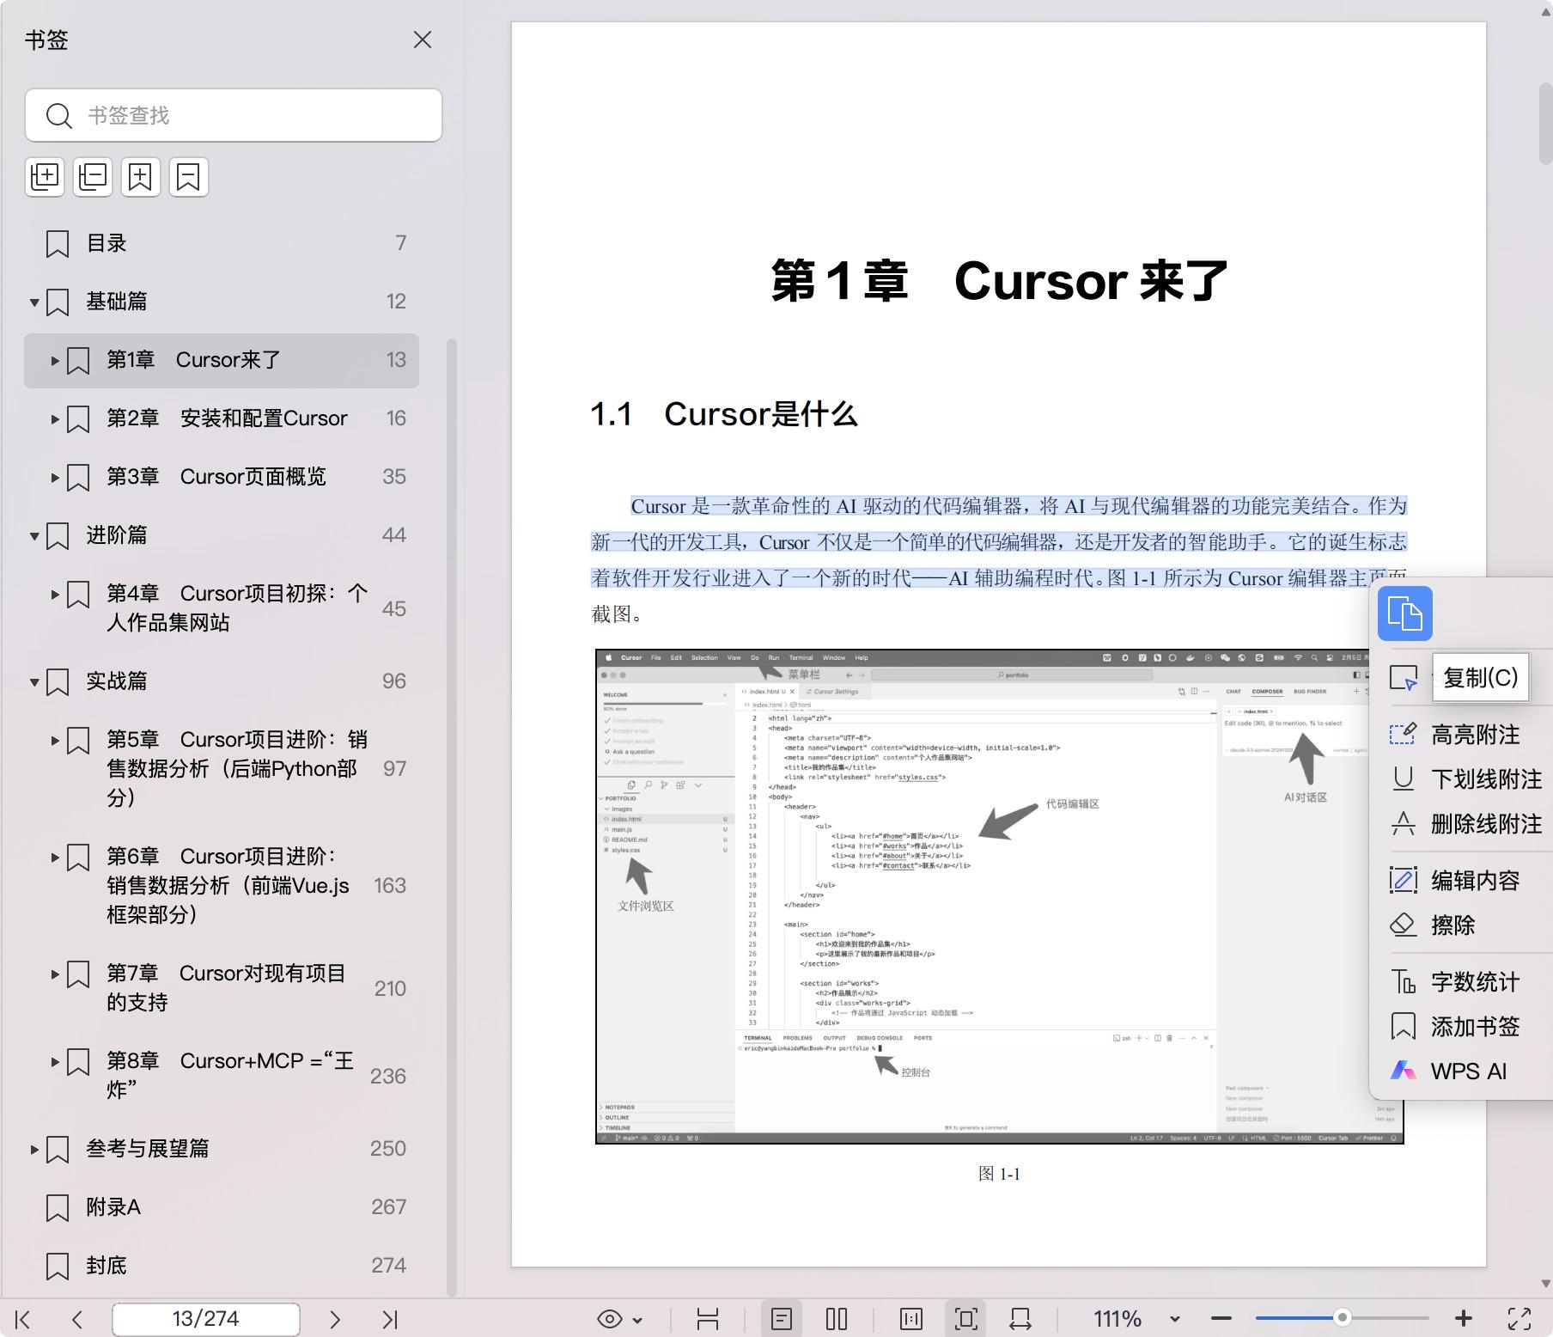The height and width of the screenshot is (1337, 1553).
Task: Click bookmark icon beside 基础篇
Action: 58,302
